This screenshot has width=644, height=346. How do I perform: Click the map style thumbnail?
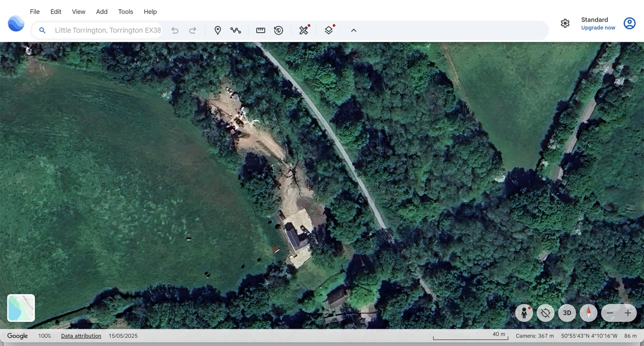coord(21,308)
